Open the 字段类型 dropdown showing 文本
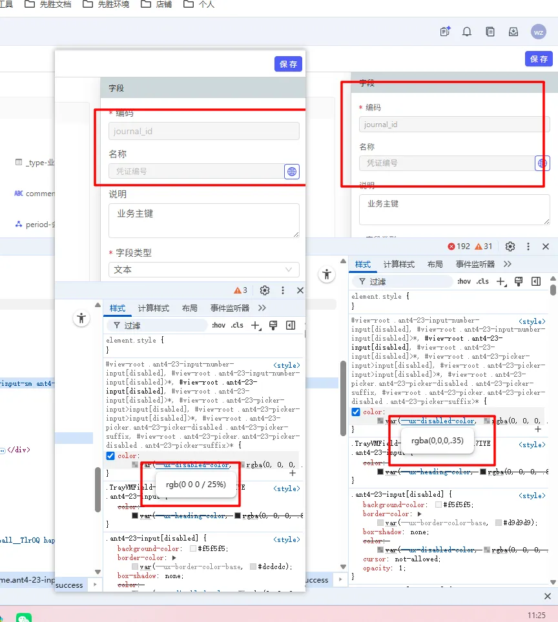 coord(203,270)
